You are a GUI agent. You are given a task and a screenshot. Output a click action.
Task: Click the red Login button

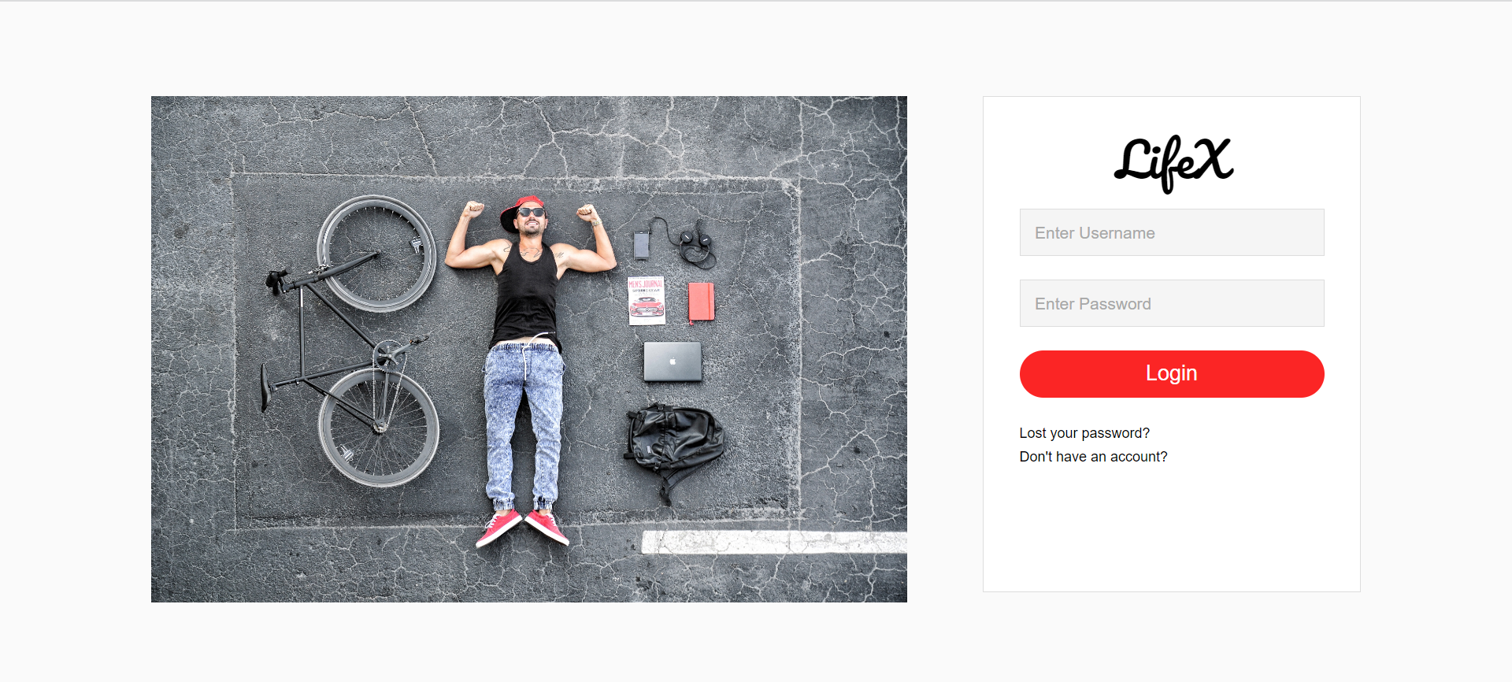[1172, 374]
